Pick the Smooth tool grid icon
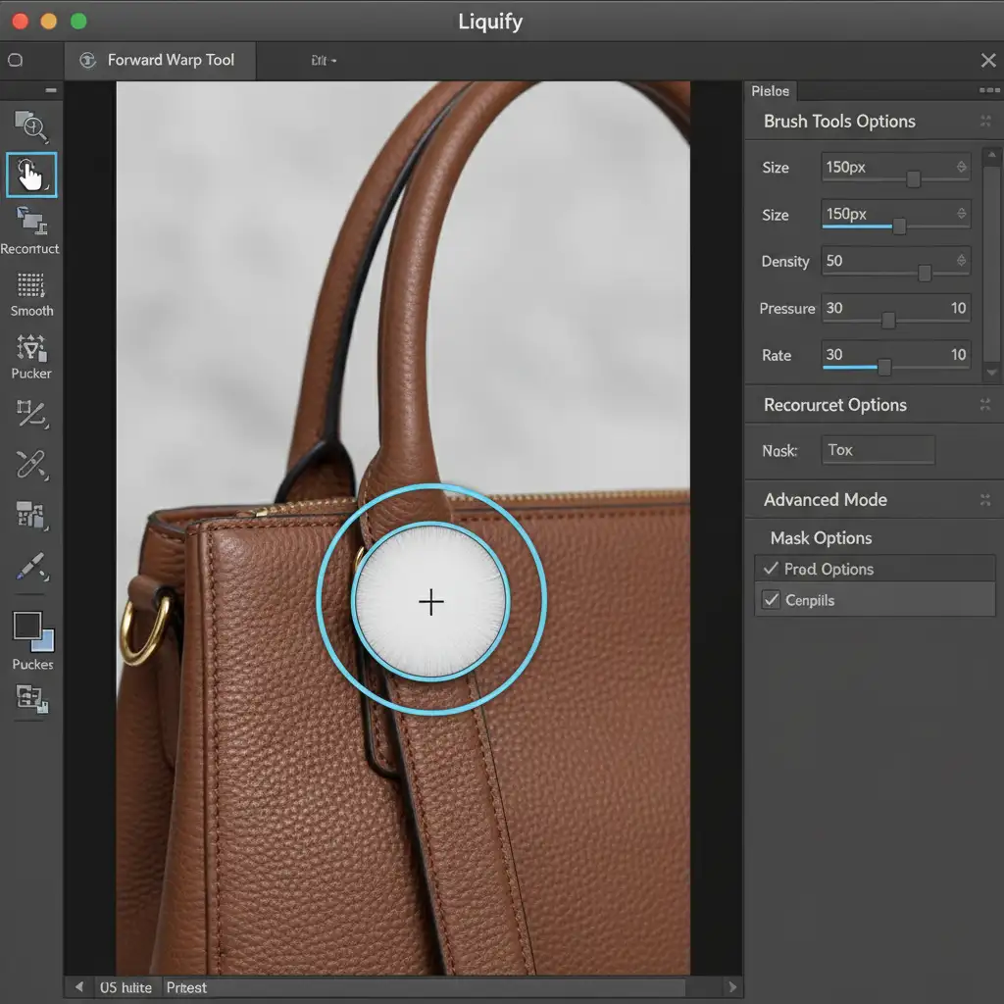 (x=31, y=285)
